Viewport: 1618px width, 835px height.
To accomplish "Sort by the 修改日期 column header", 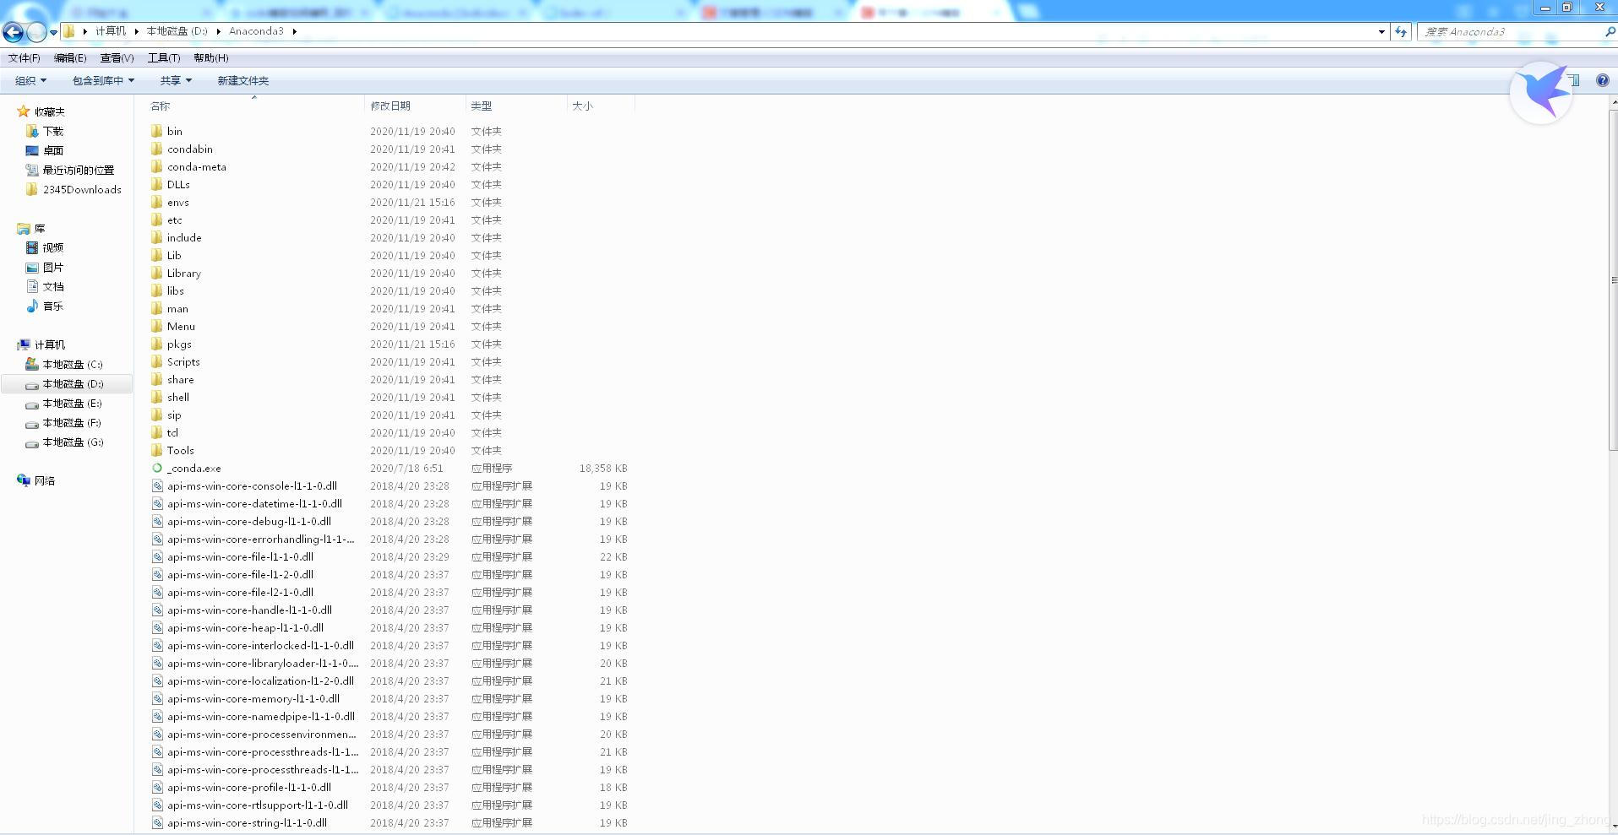I will [390, 106].
